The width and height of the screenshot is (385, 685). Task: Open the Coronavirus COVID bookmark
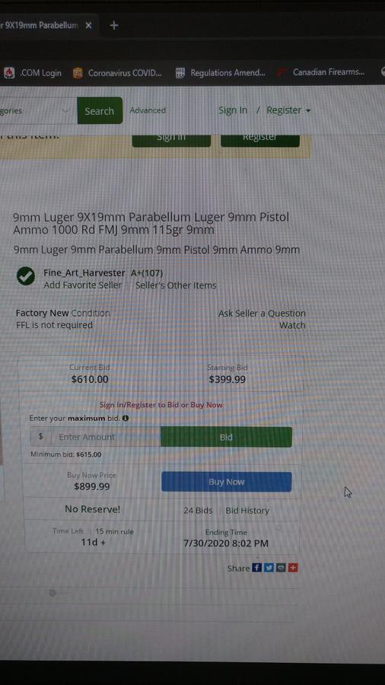[117, 73]
